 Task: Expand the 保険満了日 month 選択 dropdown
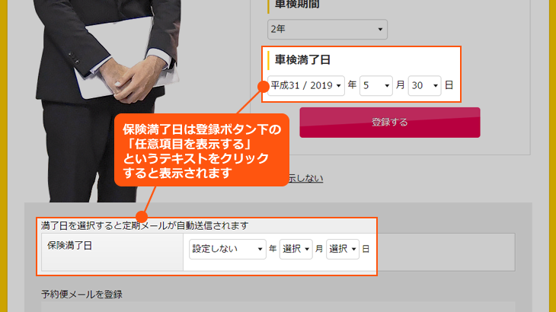point(296,249)
